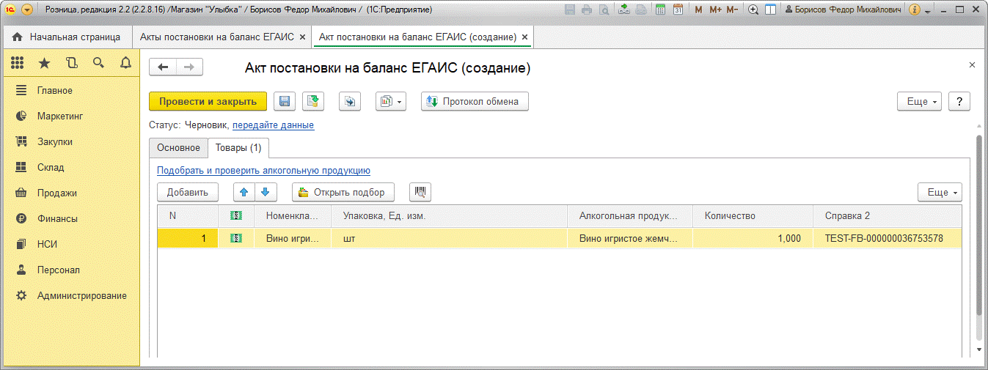Select the Товары (1) tab

pos(238,147)
